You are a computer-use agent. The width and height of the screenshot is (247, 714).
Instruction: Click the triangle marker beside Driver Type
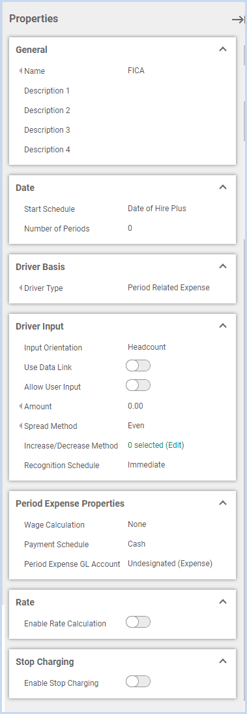point(20,288)
